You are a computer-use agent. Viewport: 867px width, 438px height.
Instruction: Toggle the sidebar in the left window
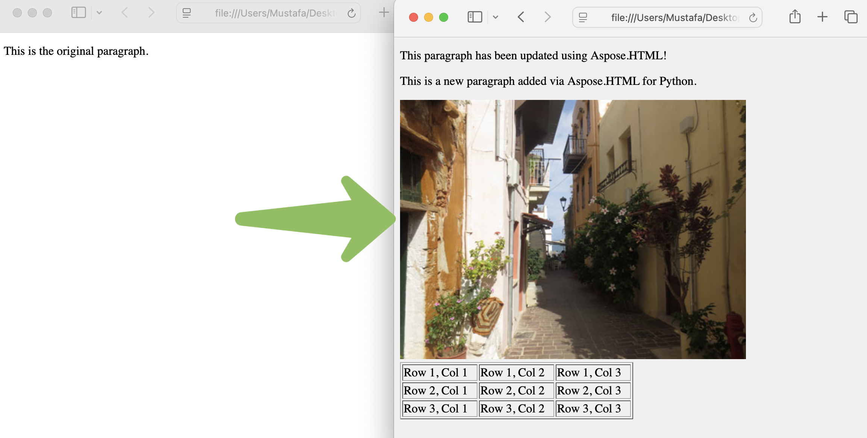[x=78, y=12]
